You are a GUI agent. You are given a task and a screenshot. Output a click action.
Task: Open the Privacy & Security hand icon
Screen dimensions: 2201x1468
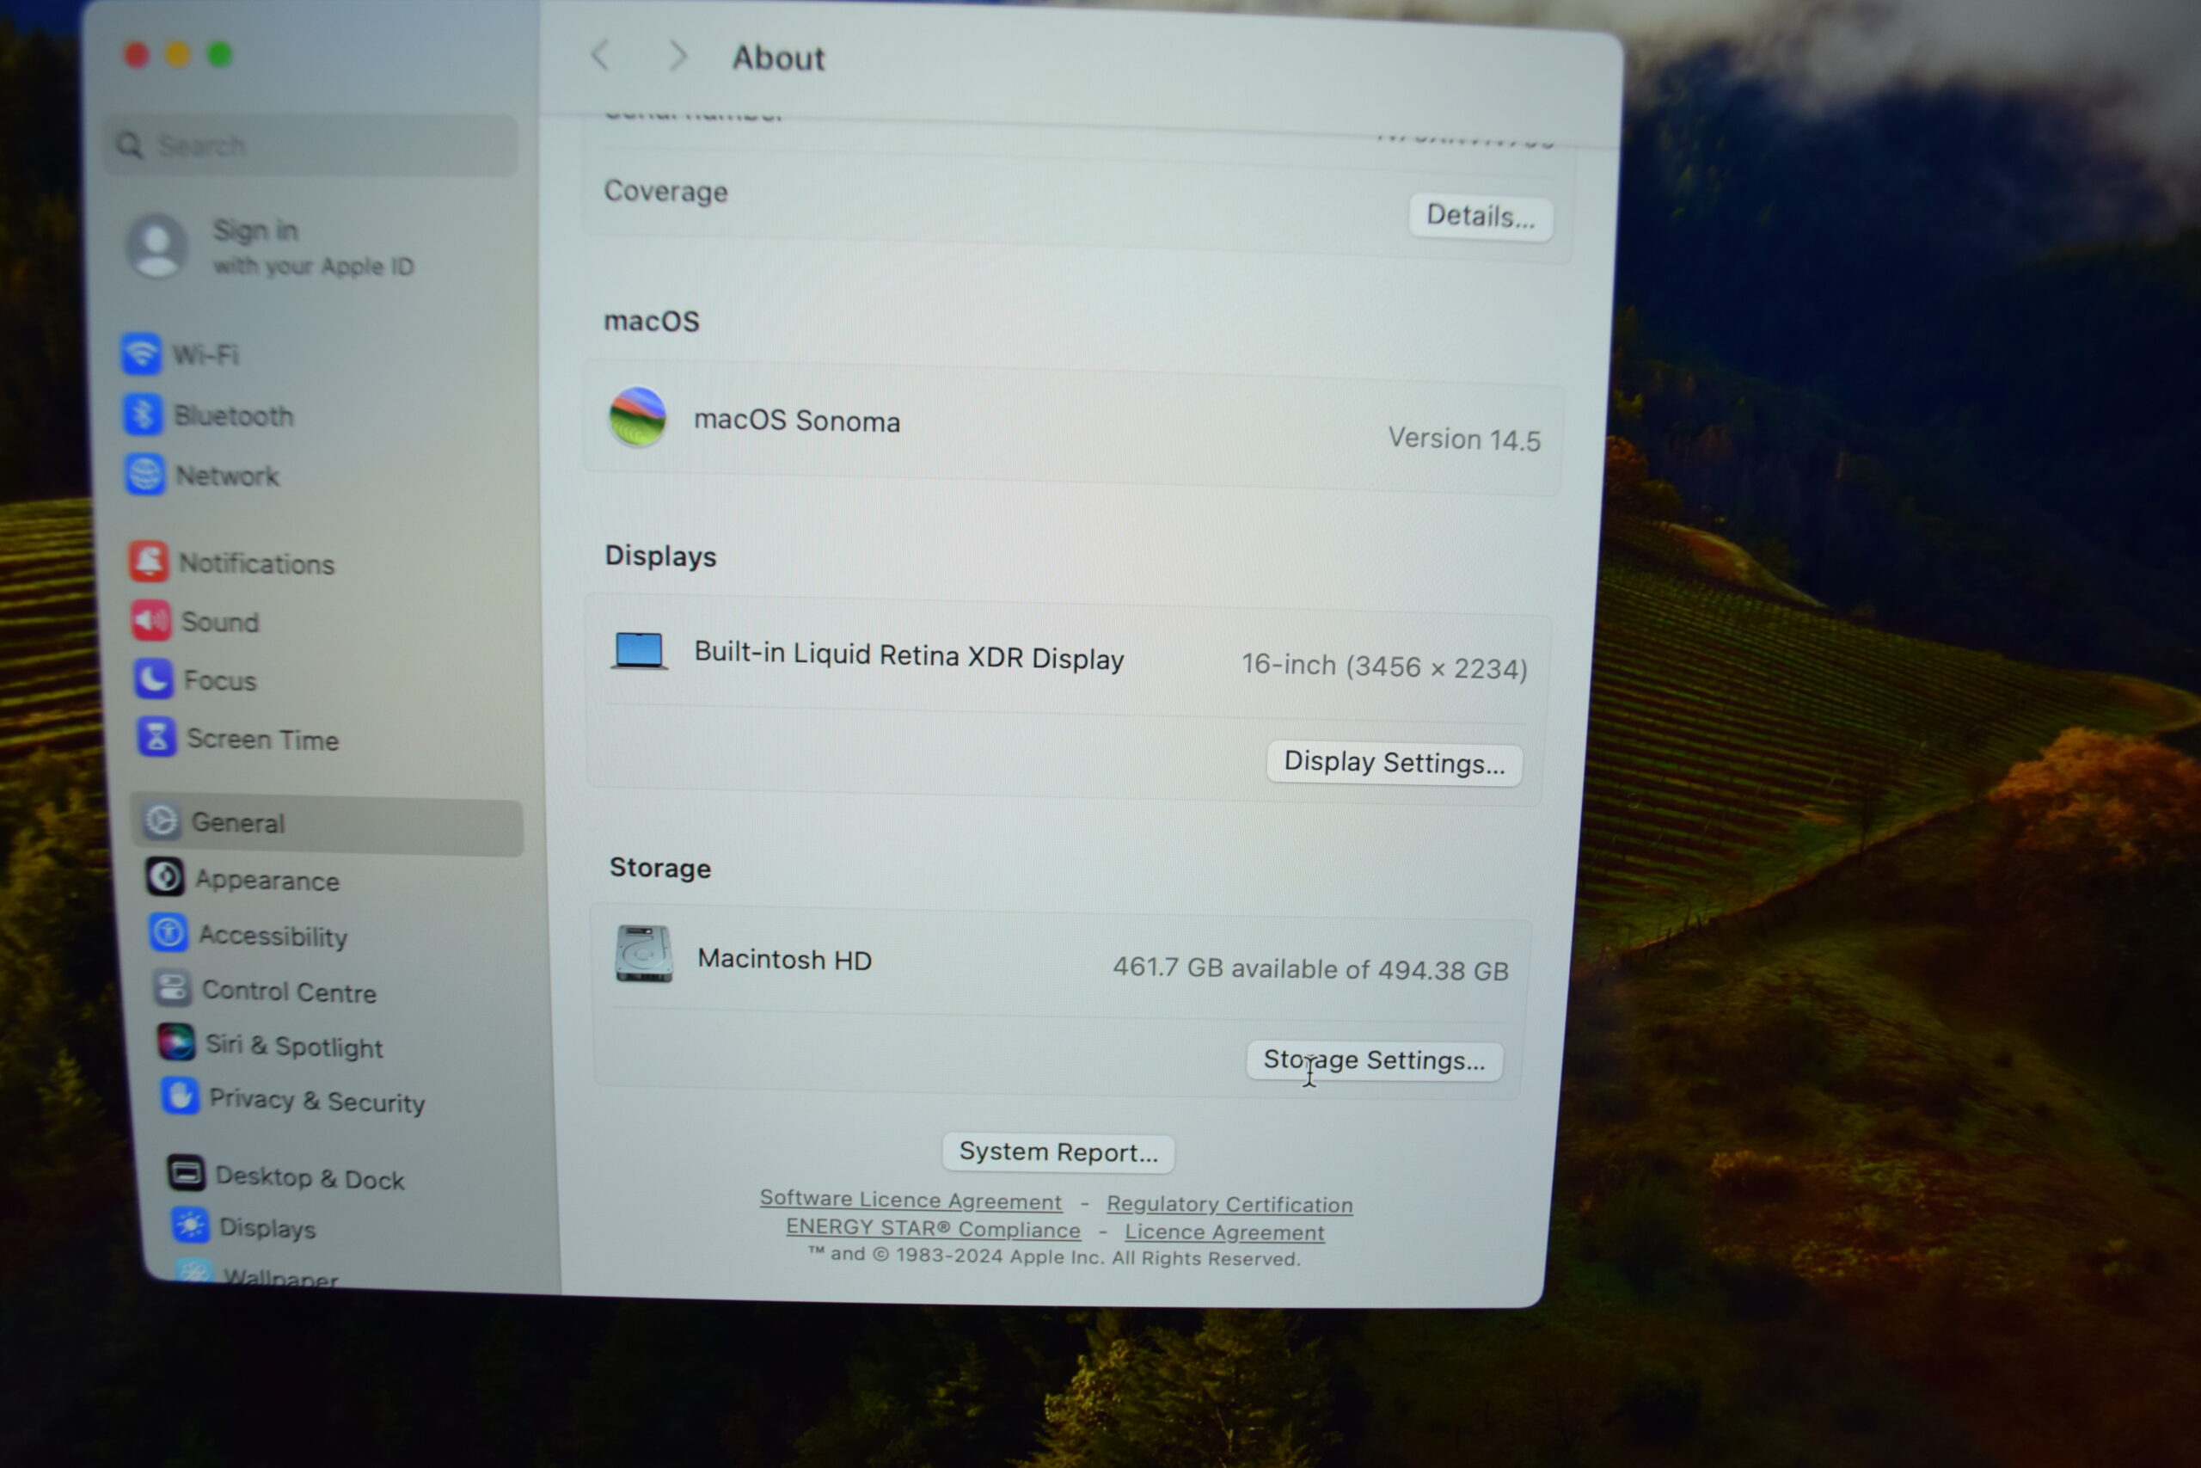click(x=181, y=1096)
